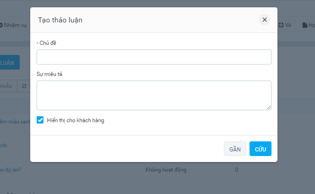Click the Sự miêu tả field label
Screen dimensions: 315x194
coord(49,74)
